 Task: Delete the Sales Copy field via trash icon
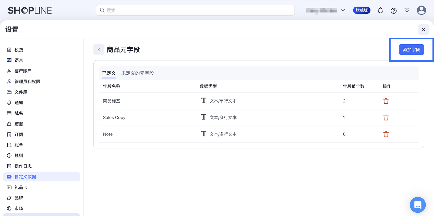[386, 118]
